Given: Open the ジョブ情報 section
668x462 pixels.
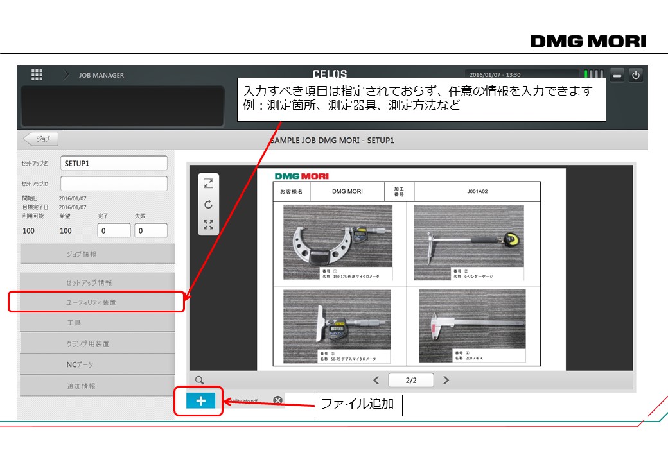Looking at the screenshot, I should point(98,254).
